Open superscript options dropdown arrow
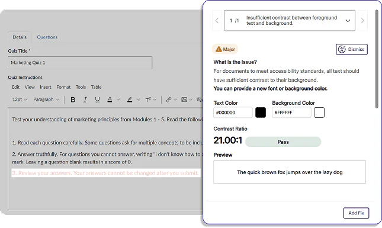 (x=155, y=99)
